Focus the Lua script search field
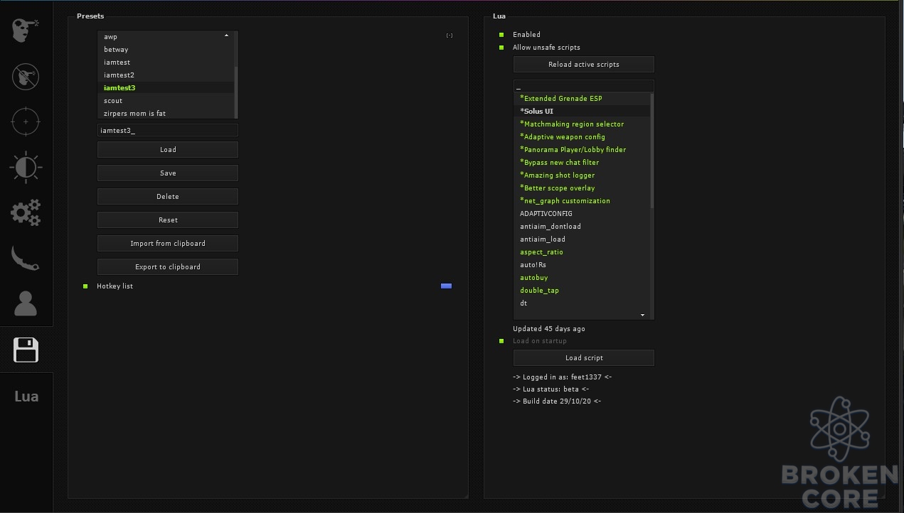Screen dimensions: 904x513 pyautogui.click(x=584, y=87)
